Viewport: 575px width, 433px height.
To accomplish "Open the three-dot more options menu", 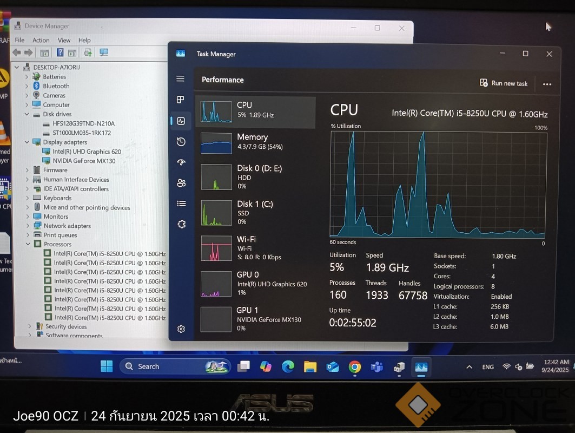I will point(547,84).
